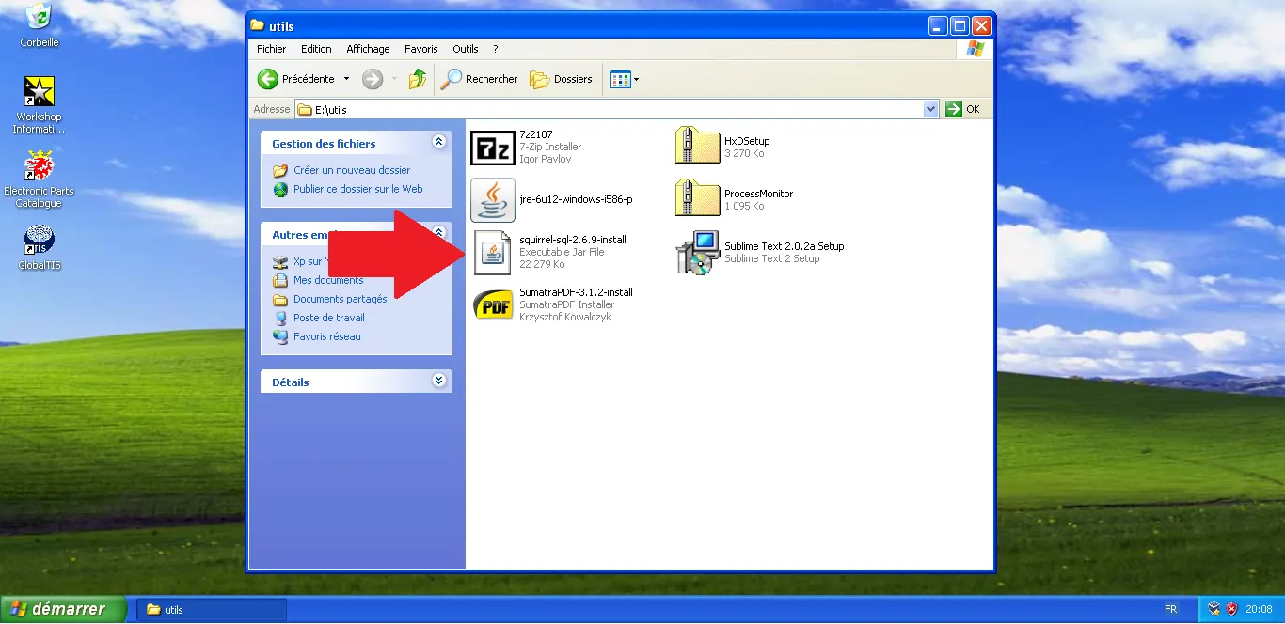
Task: Open the Affichage menu
Action: (x=368, y=49)
